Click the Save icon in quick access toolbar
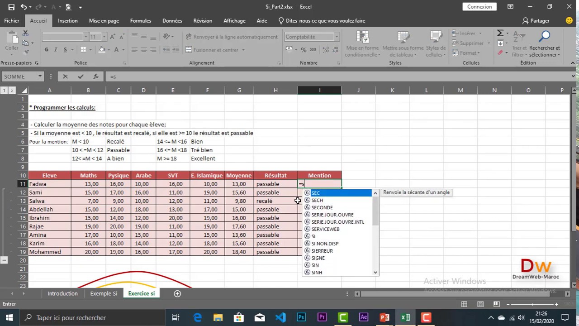 tap(11, 7)
